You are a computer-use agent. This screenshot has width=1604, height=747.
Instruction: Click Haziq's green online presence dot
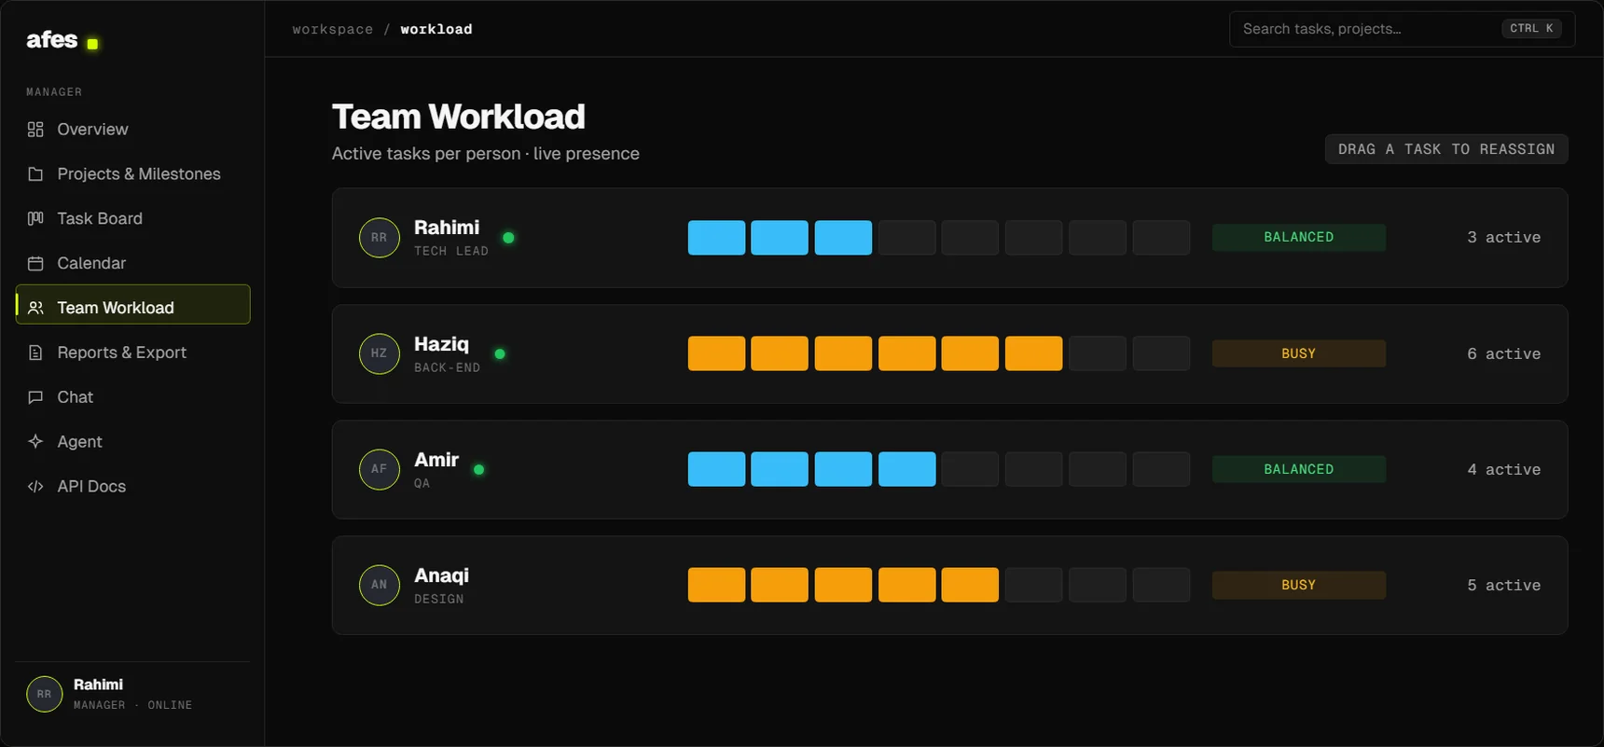click(x=500, y=353)
